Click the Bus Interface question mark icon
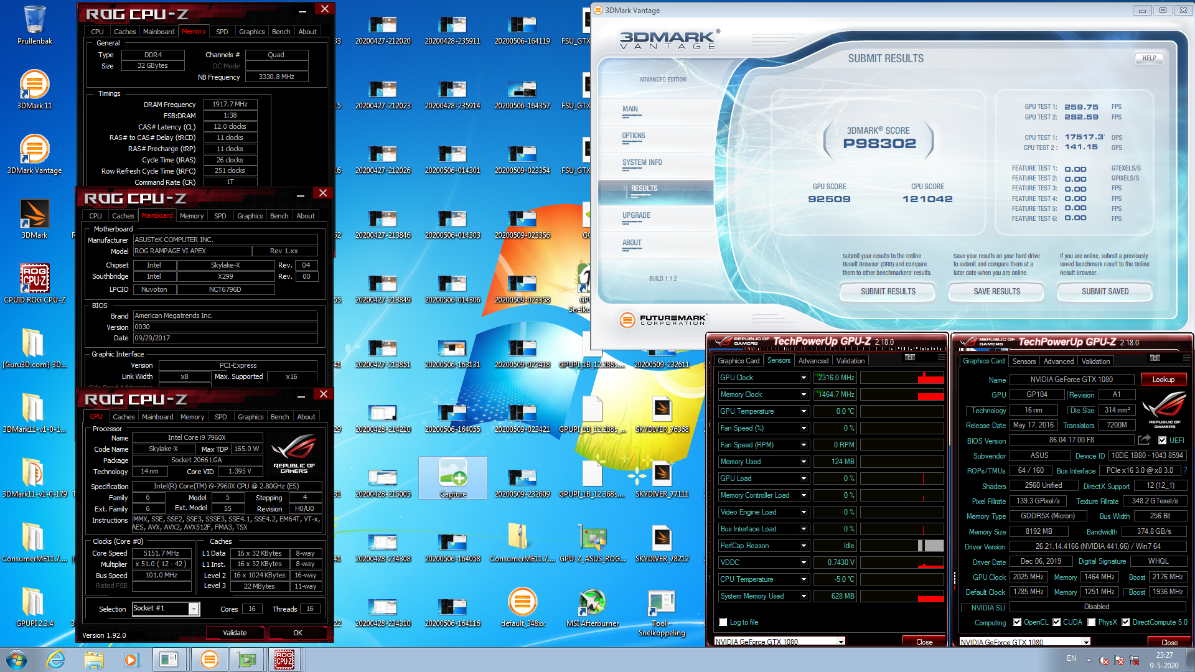Image resolution: width=1195 pixels, height=672 pixels. click(x=1185, y=470)
